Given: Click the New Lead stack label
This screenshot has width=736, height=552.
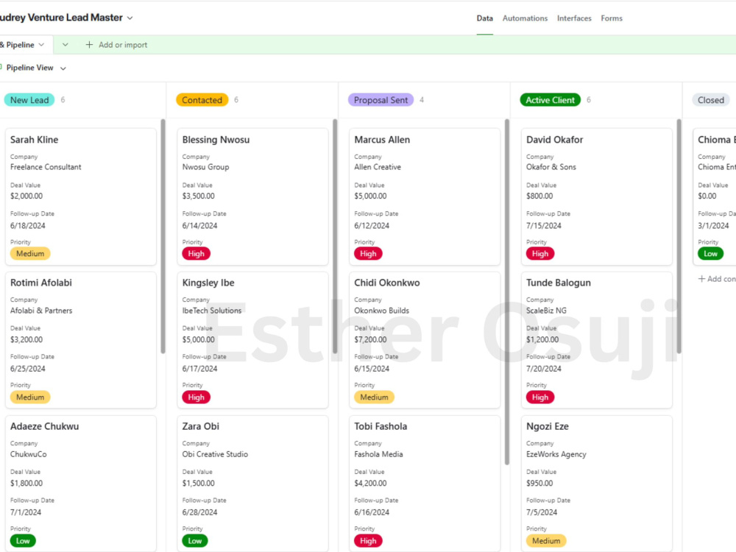Looking at the screenshot, I should [x=29, y=100].
